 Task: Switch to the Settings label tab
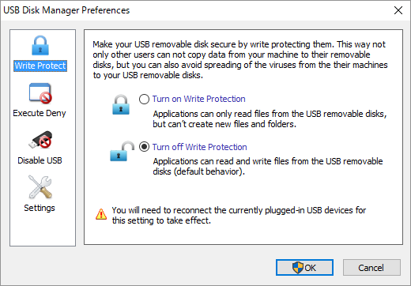pos(40,208)
